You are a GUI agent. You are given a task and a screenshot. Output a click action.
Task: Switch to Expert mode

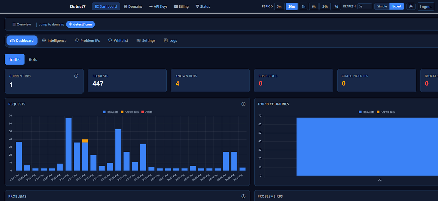point(397,6)
